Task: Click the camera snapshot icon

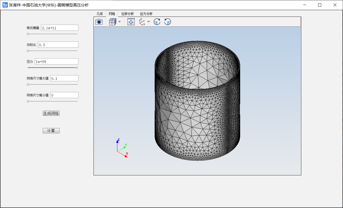Action: 99,22
